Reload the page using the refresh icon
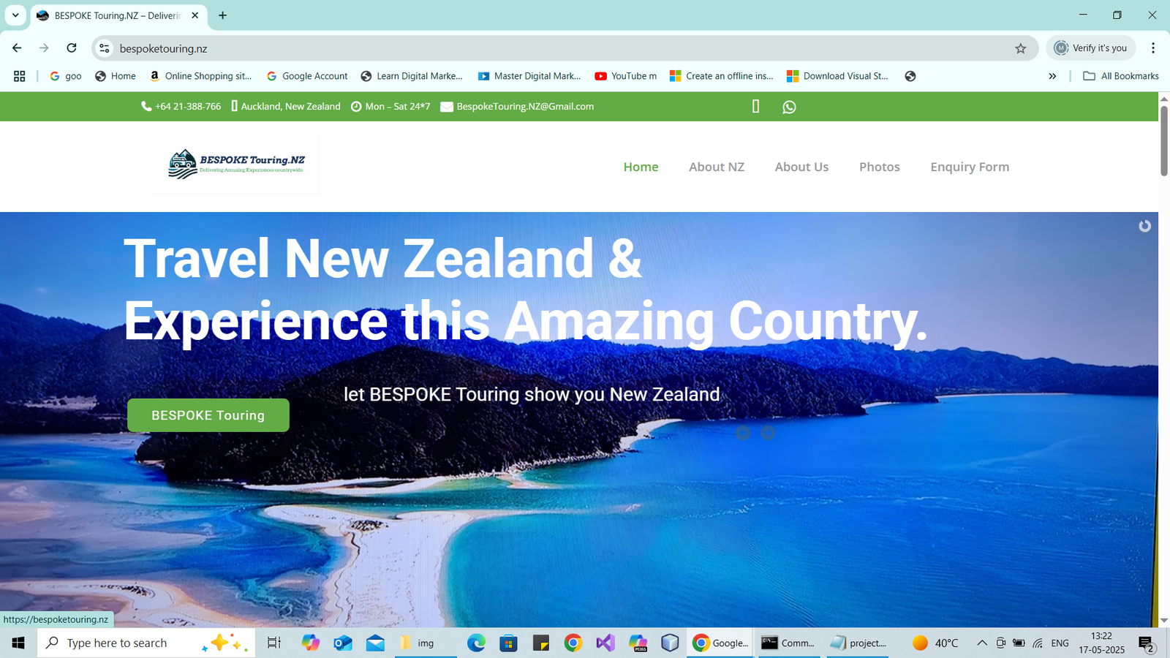 pos(72,48)
